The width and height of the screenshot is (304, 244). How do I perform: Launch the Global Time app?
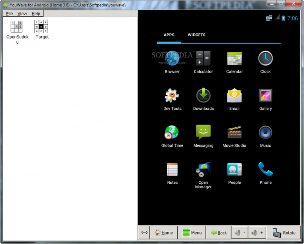172,132
